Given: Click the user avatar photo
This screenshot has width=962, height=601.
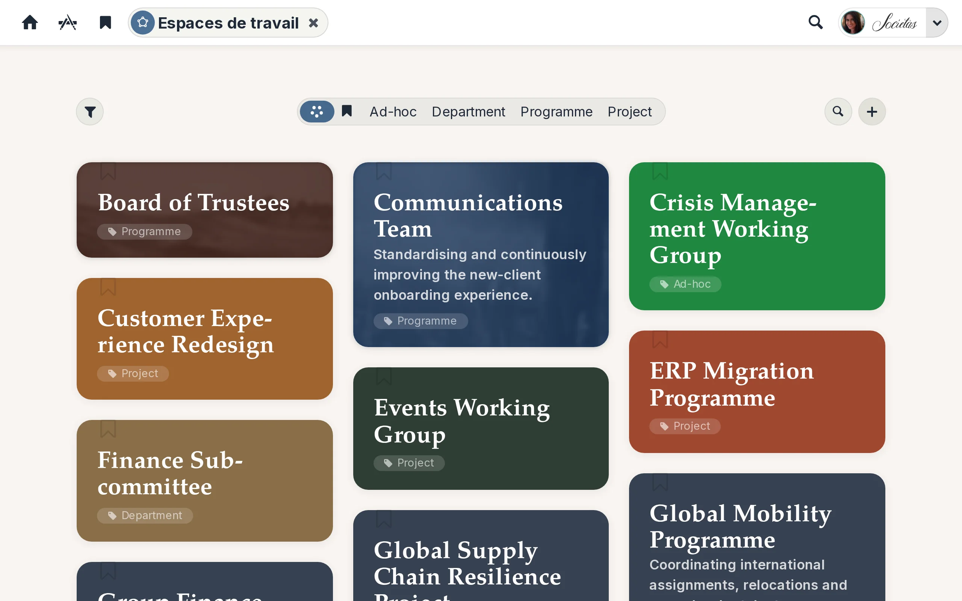Looking at the screenshot, I should (853, 23).
